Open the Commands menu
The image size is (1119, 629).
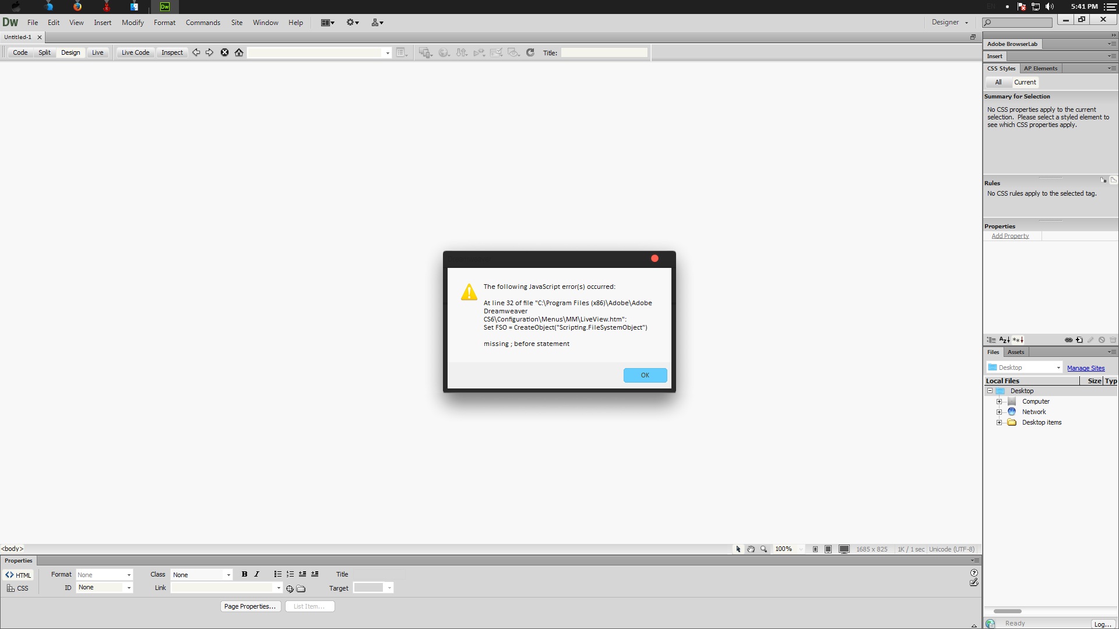pyautogui.click(x=203, y=22)
